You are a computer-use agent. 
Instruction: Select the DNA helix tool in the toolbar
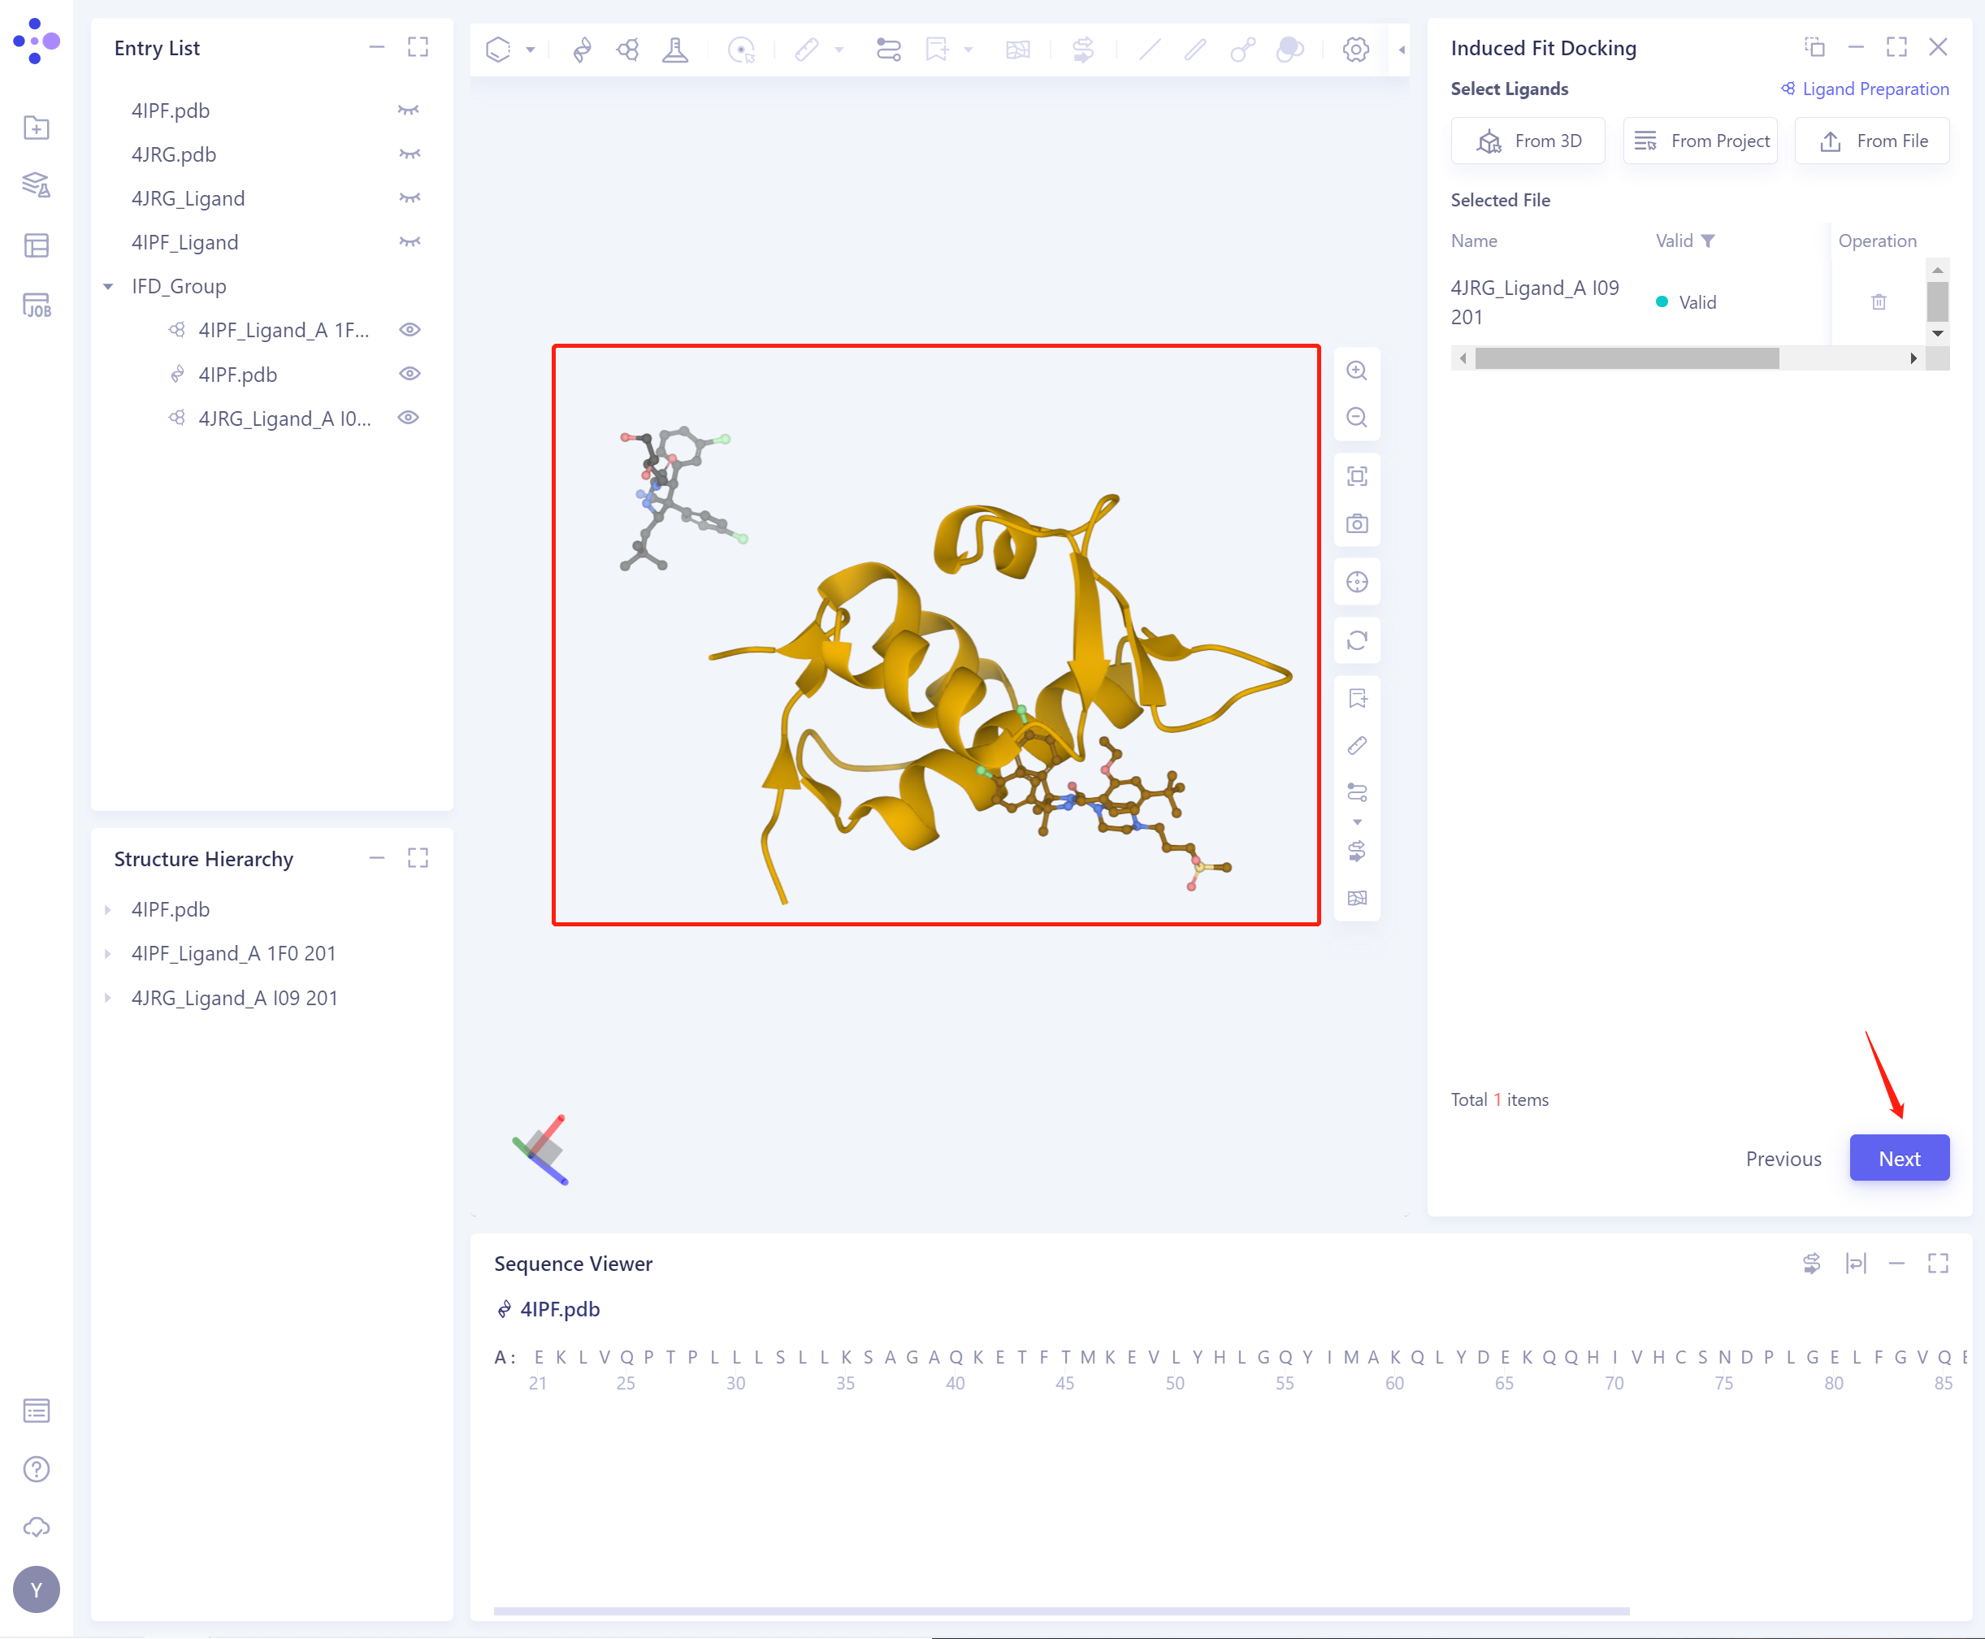pyautogui.click(x=583, y=49)
